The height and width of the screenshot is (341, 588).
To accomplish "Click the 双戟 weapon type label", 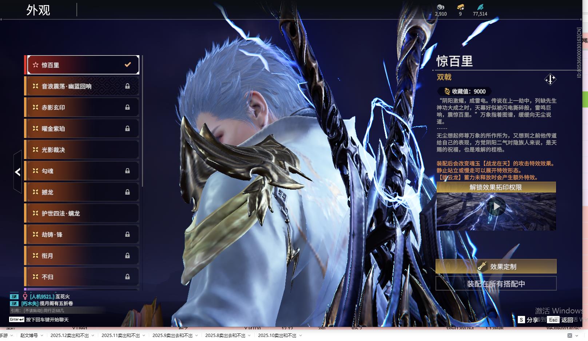I will [x=444, y=77].
